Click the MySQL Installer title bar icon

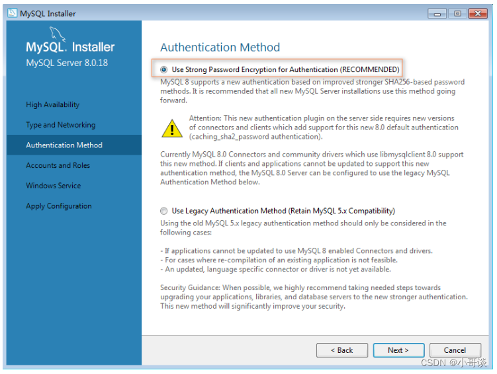[x=13, y=13]
